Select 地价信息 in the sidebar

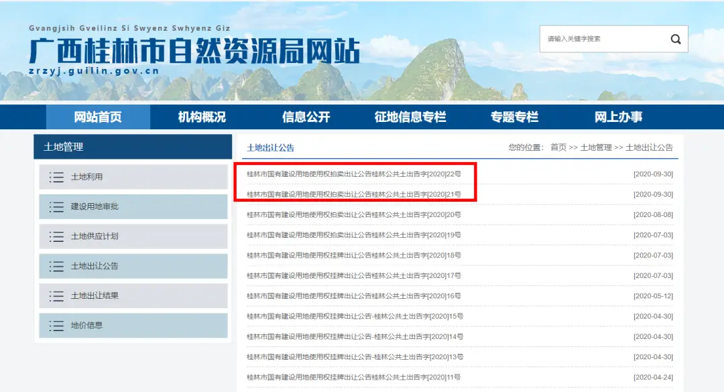133,326
